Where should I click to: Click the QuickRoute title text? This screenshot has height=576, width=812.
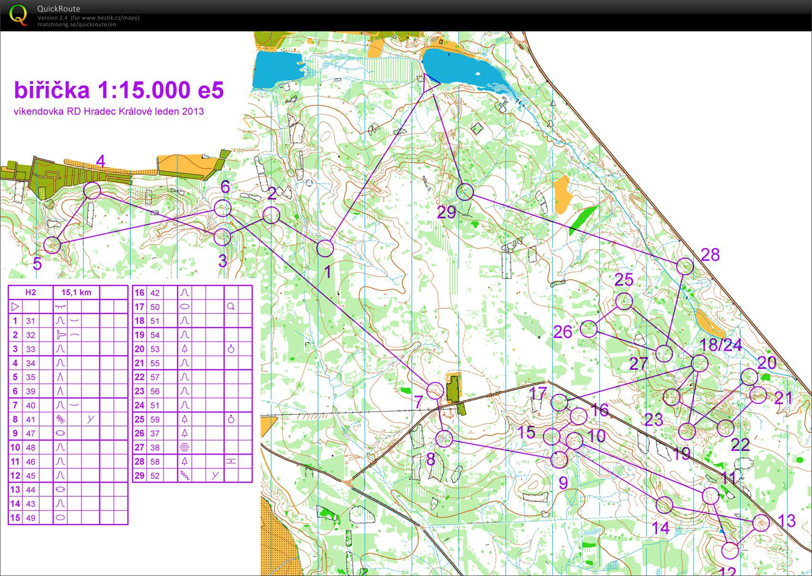(x=59, y=9)
